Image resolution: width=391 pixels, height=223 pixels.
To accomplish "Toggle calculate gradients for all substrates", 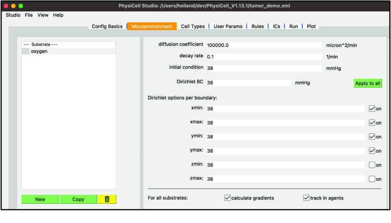I will click(x=227, y=198).
